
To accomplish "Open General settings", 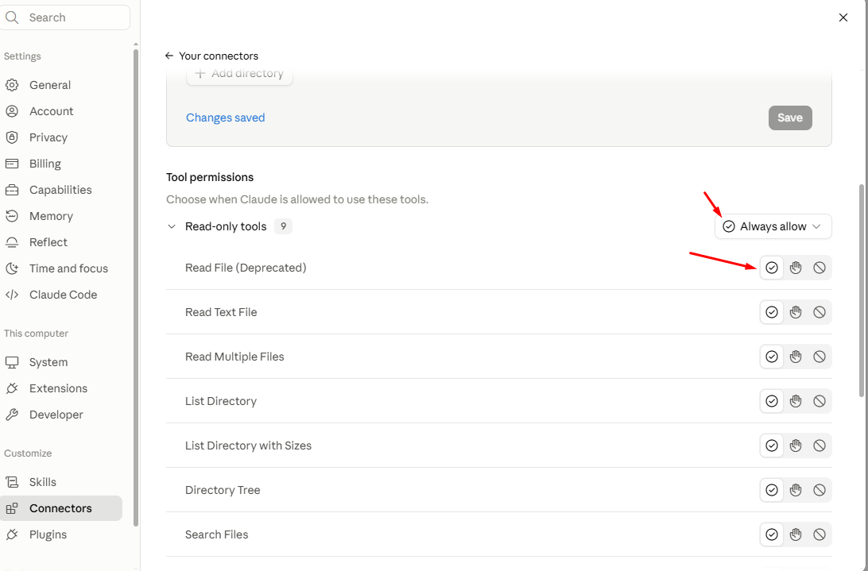I will [61, 85].
